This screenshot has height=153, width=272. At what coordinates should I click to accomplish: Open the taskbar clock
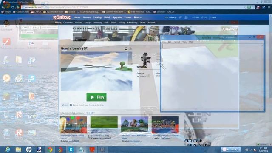pyautogui.click(x=263, y=150)
